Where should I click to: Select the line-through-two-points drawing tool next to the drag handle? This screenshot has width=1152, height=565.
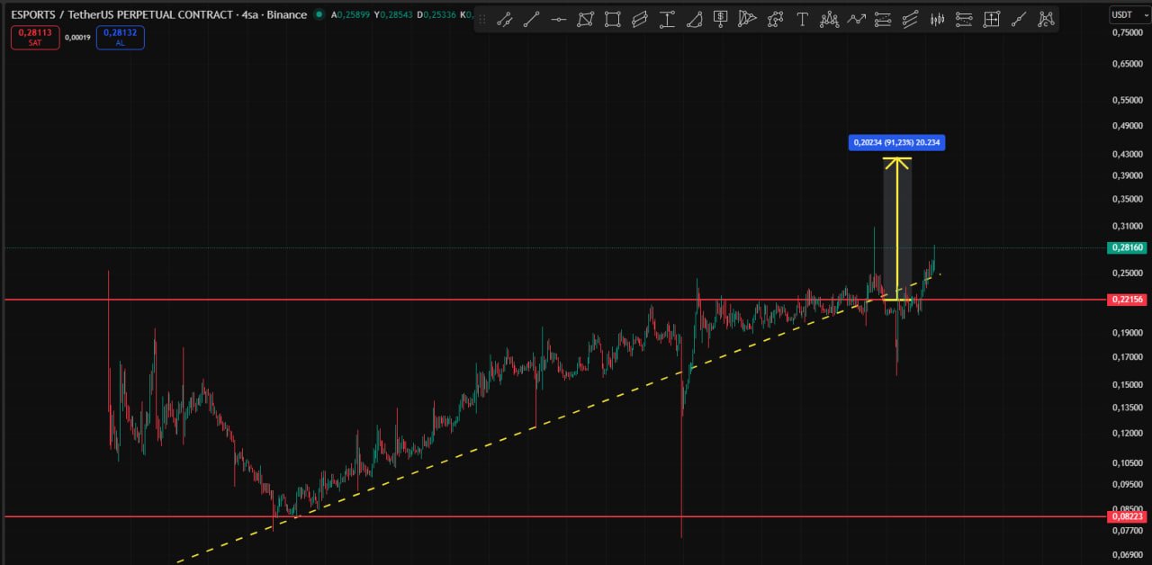coord(505,19)
